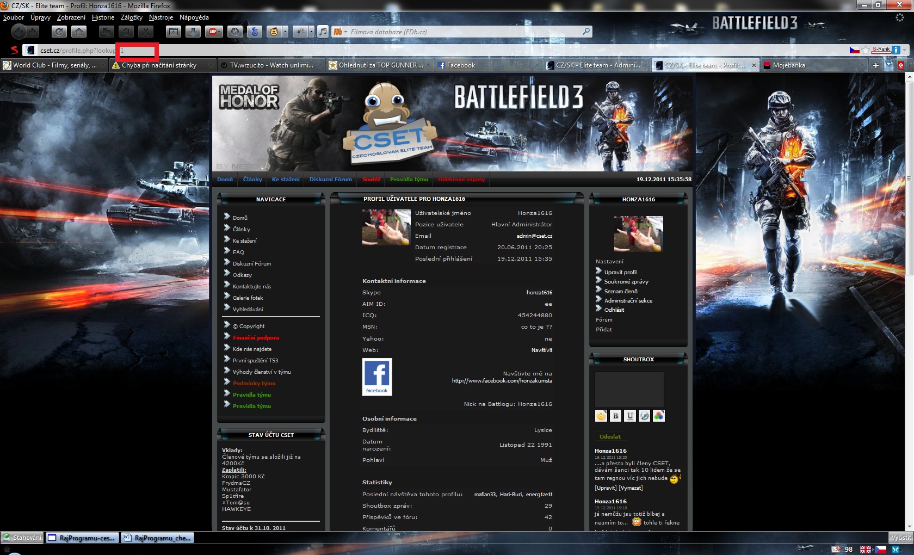Viewport: 914px width, 555px height.
Task: Click the search magnifier in FDb search box
Action: [586, 32]
